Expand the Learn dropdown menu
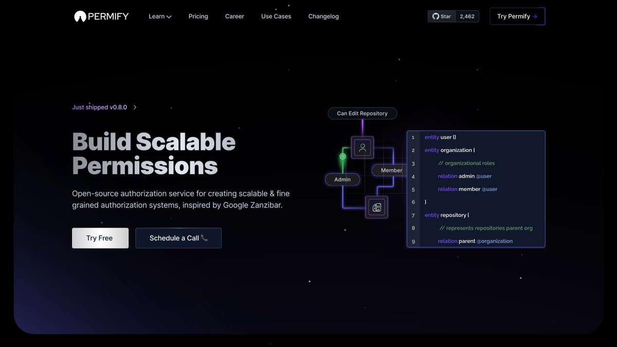Image resolution: width=617 pixels, height=347 pixels. pos(160,16)
